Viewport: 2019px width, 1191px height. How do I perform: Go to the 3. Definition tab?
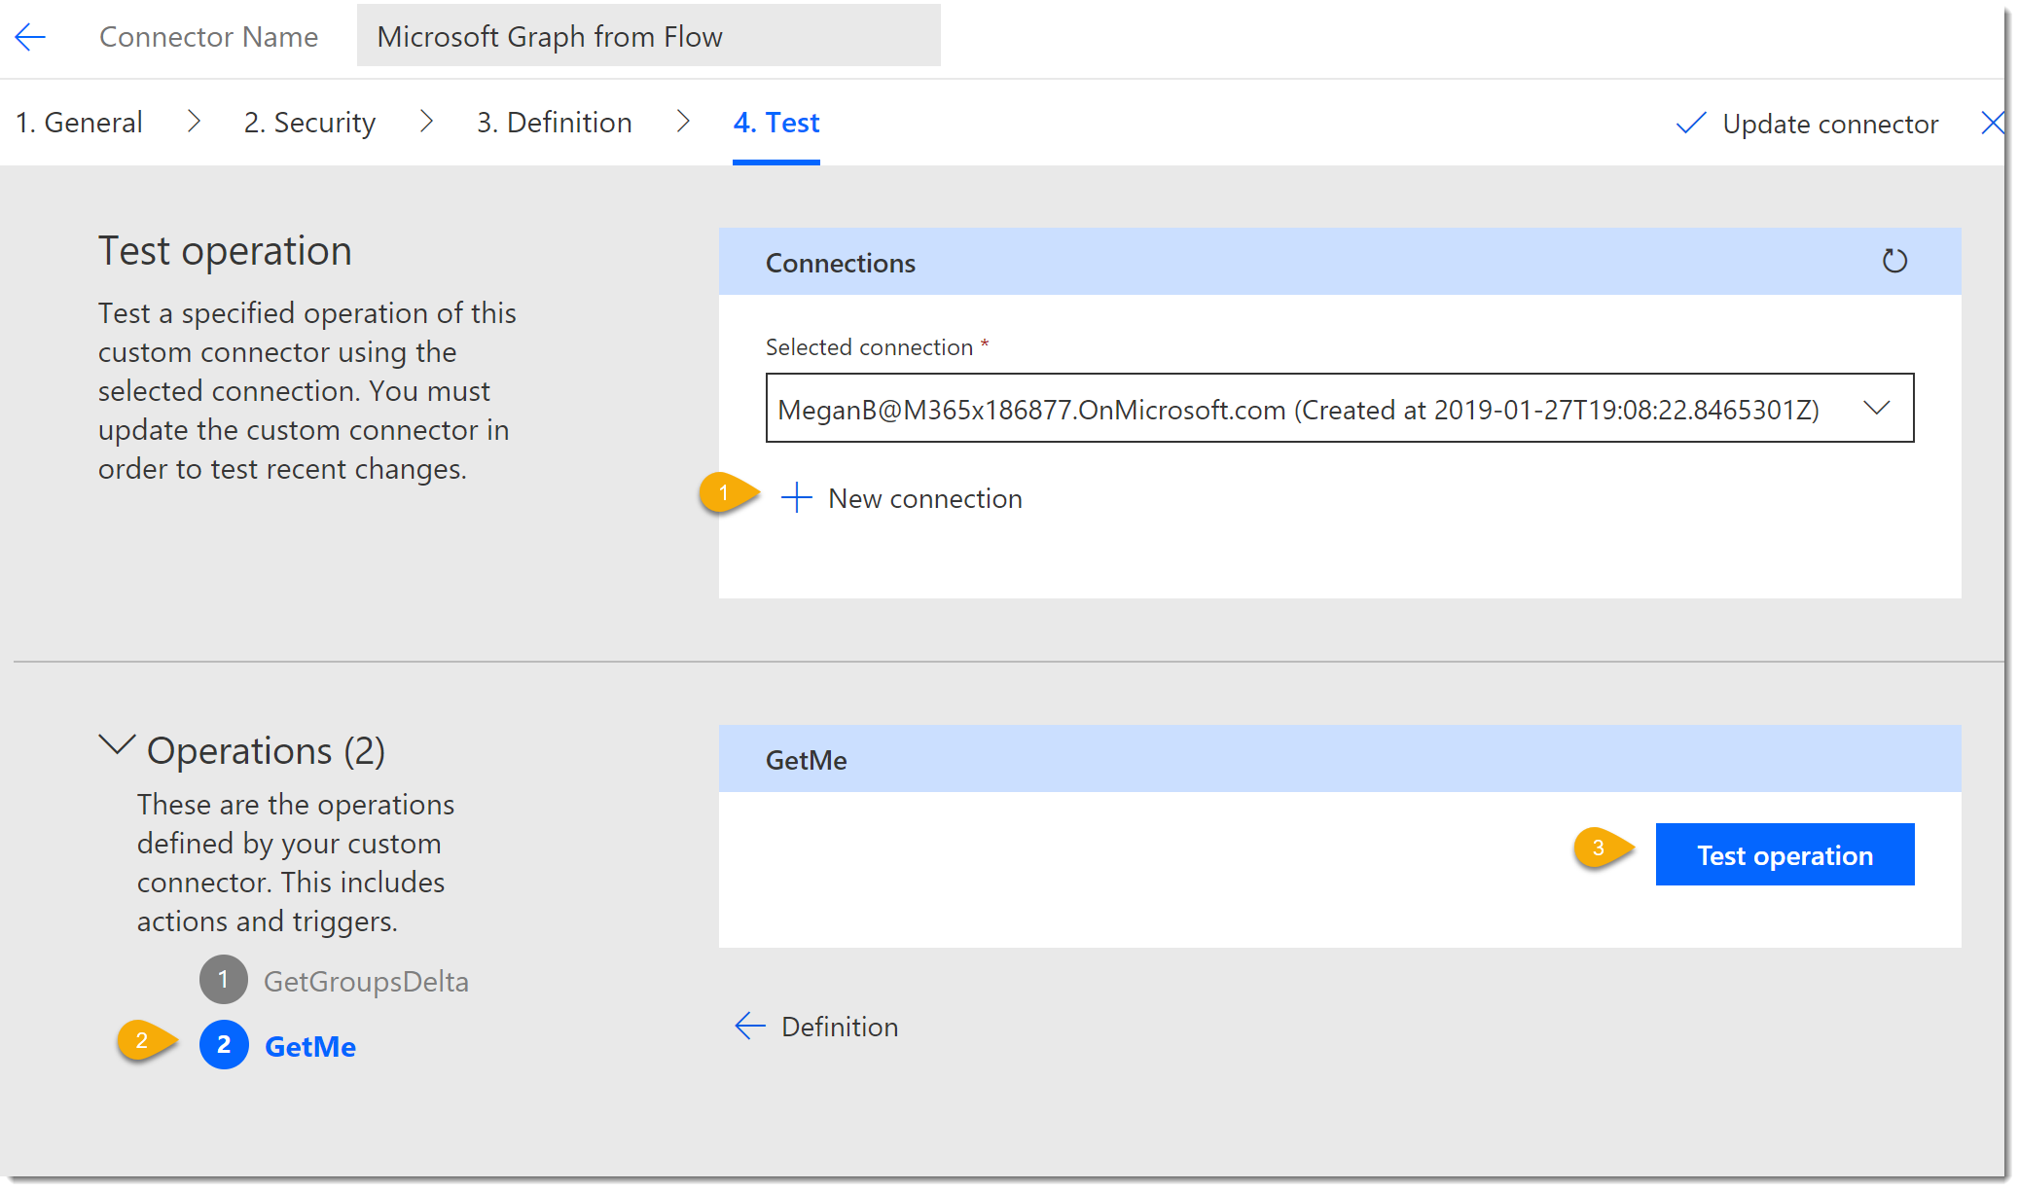click(555, 123)
